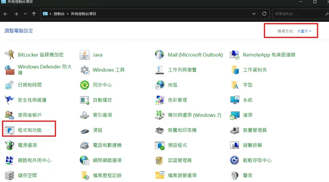Open RemoteApp 和桌面連線 icon
Screen dimensions: 329x182
[235, 55]
